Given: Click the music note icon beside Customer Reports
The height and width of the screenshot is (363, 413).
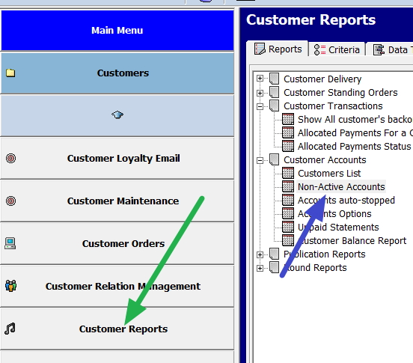Looking at the screenshot, I should [10, 329].
